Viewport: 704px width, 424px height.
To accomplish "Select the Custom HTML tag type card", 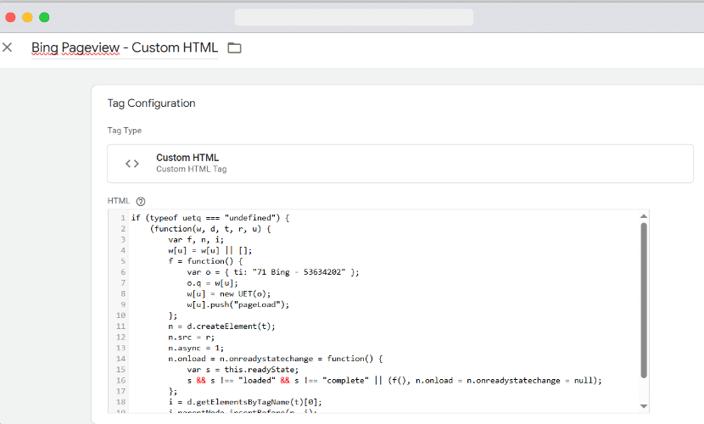I will (400, 164).
